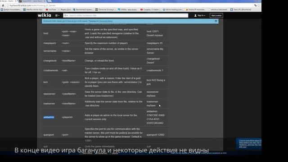The width and height of the screenshot is (288, 162).
Task: Switch to the second browser tab
Action: click(32, 1)
